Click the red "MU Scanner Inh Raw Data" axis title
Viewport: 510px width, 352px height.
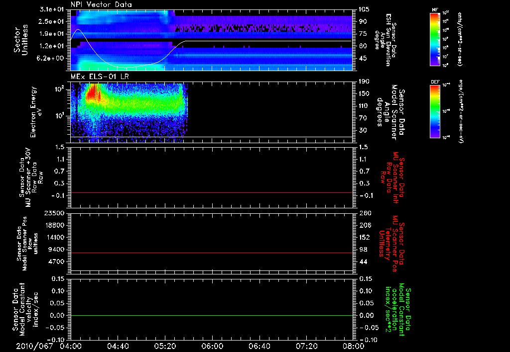[x=392, y=177]
